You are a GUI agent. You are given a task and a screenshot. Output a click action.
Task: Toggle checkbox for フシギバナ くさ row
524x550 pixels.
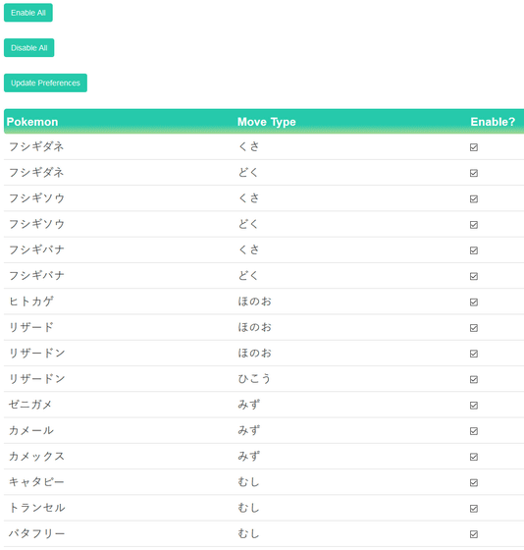[474, 250]
